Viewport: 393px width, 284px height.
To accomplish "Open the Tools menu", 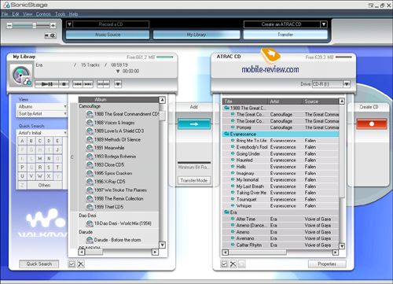I will point(60,14).
